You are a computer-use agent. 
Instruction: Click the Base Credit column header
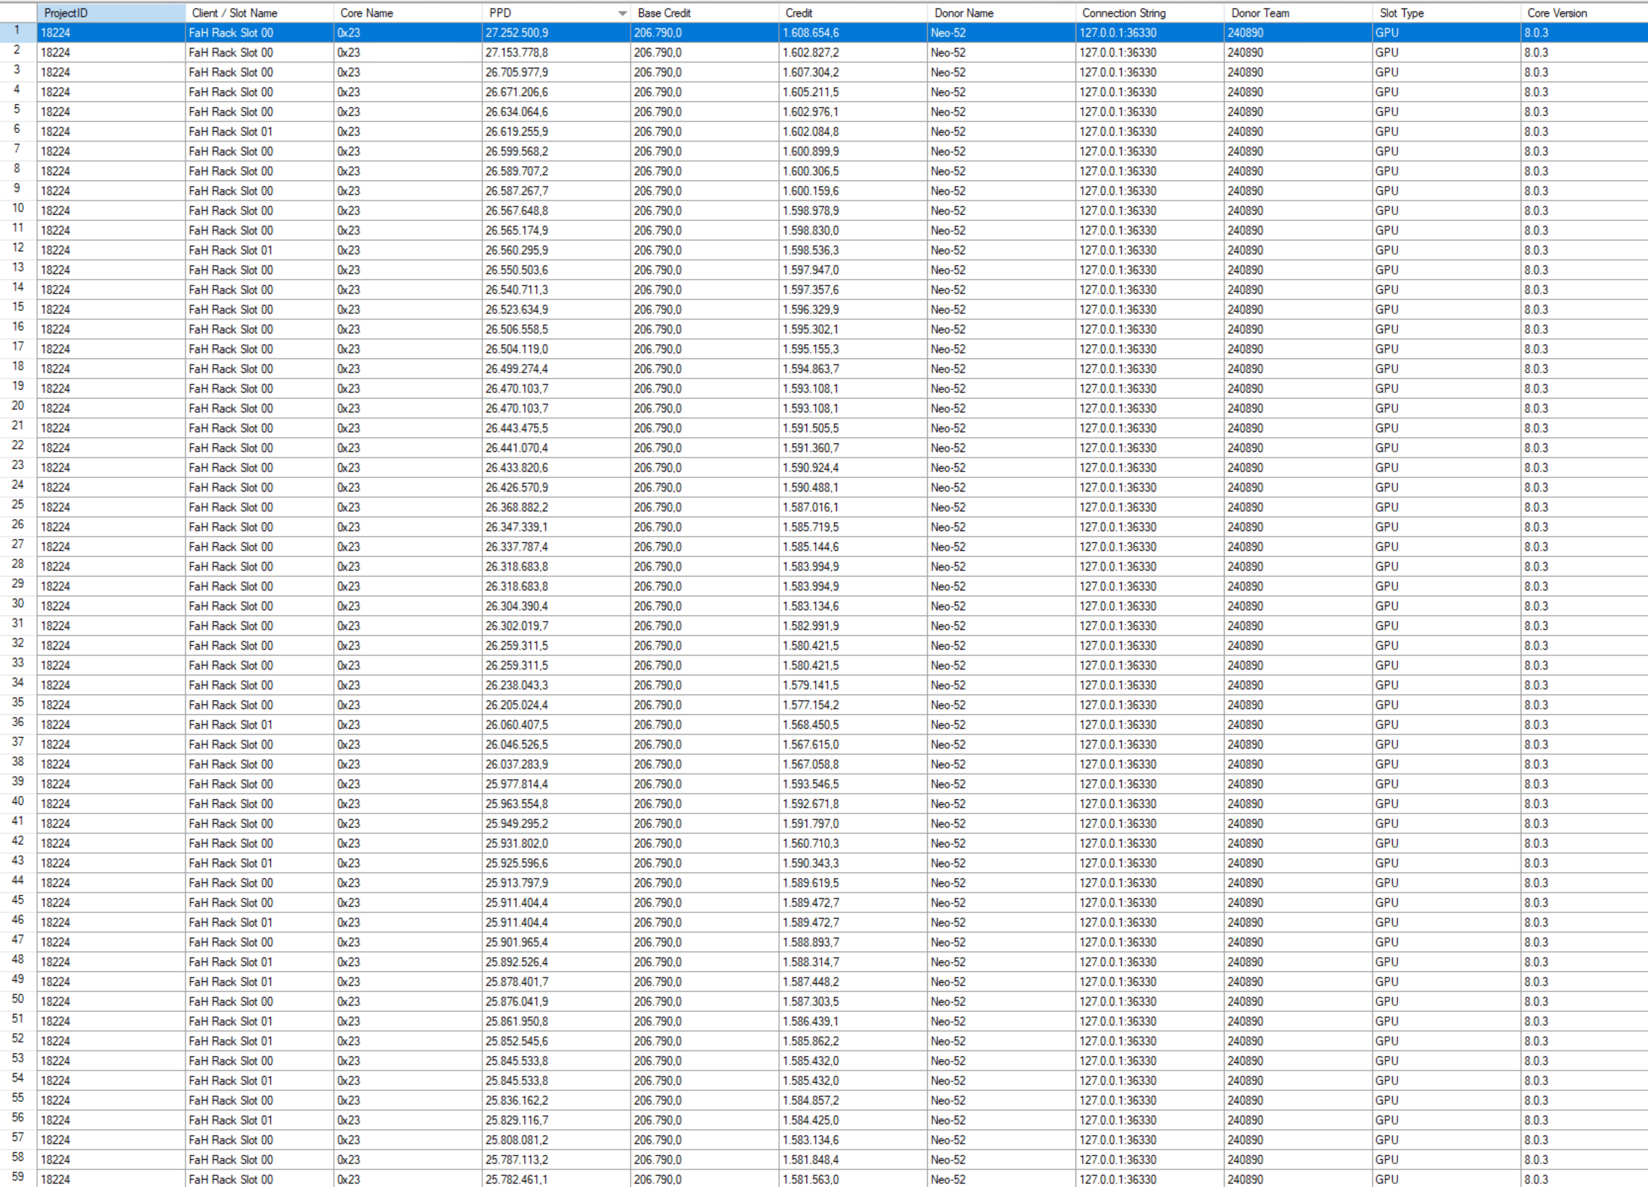tap(663, 13)
